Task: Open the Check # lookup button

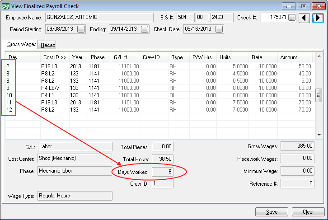Action: coord(292,18)
